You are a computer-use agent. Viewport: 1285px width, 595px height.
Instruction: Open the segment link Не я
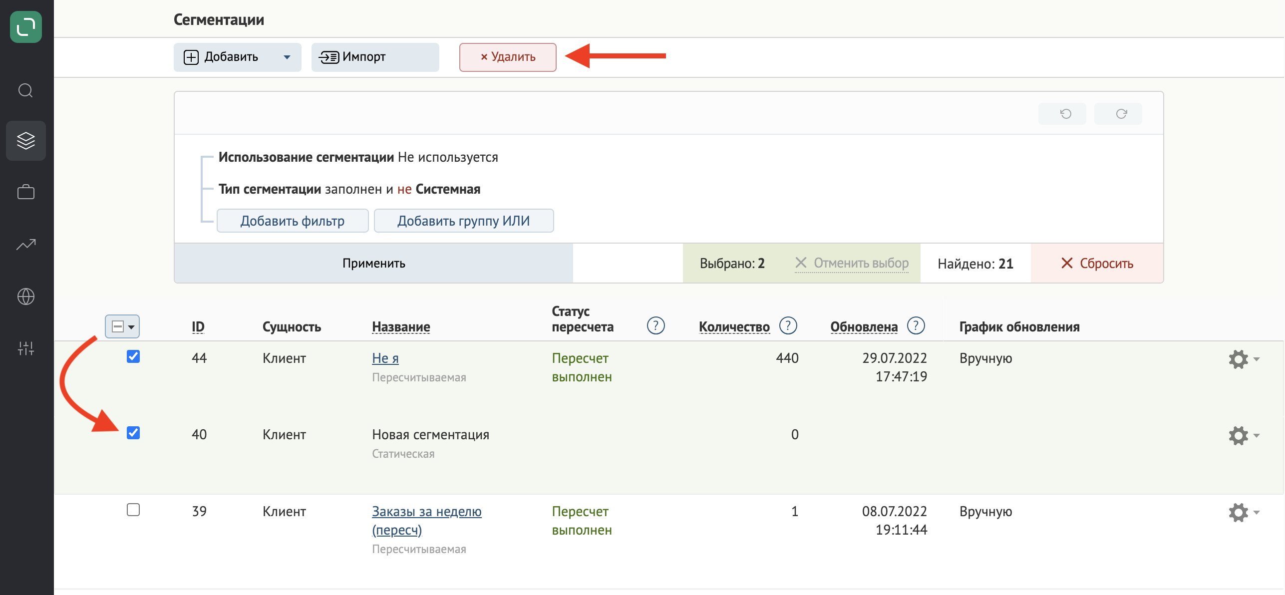(x=385, y=358)
